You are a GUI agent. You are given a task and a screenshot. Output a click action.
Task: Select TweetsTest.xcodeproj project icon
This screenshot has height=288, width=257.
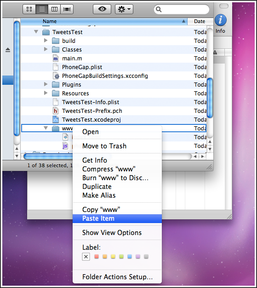[56, 119]
